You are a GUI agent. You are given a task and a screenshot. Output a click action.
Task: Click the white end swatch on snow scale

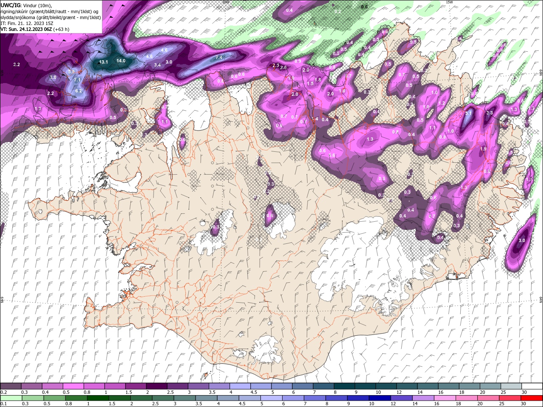pyautogui.click(x=531, y=386)
